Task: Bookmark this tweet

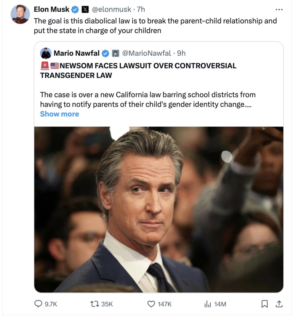Action: pyautogui.click(x=265, y=304)
